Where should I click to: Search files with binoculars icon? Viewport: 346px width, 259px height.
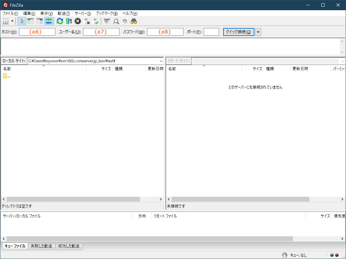pos(134,21)
